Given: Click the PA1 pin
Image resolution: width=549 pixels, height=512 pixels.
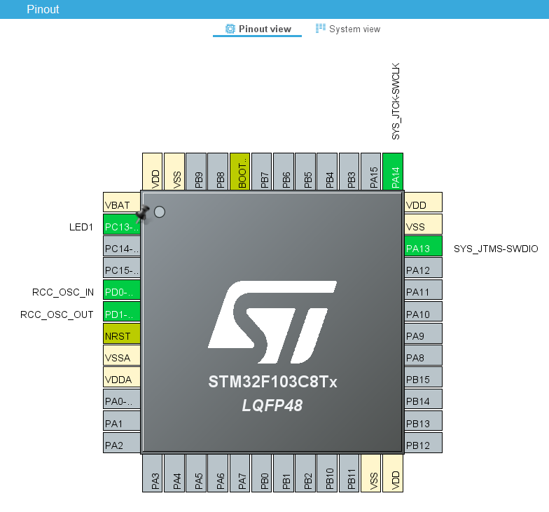Looking at the screenshot, I should tap(122, 420).
